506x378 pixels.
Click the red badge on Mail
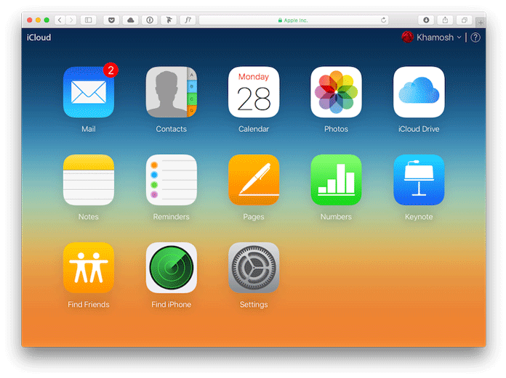pos(111,70)
